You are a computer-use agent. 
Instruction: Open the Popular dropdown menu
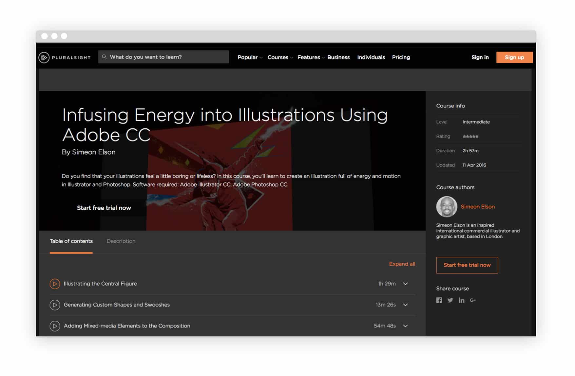pos(250,57)
